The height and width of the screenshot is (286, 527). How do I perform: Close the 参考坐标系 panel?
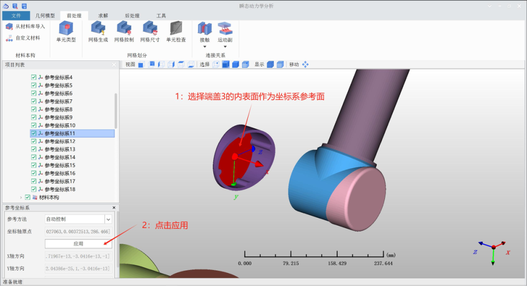[114, 208]
